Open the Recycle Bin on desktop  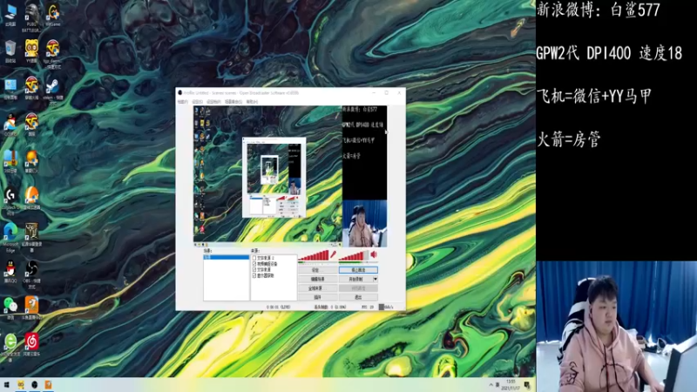pos(10,51)
